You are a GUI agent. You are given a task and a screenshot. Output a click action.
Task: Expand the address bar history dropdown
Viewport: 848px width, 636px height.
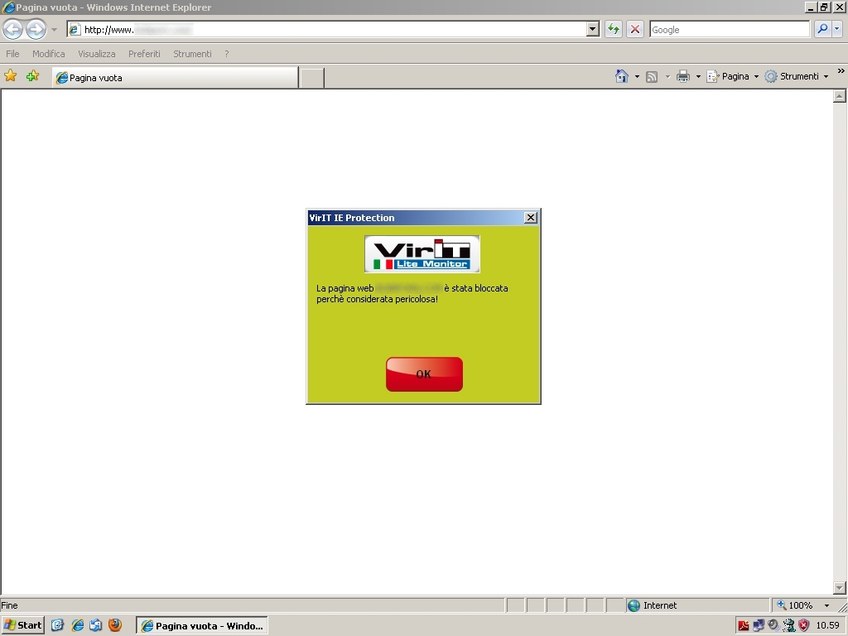pos(593,29)
